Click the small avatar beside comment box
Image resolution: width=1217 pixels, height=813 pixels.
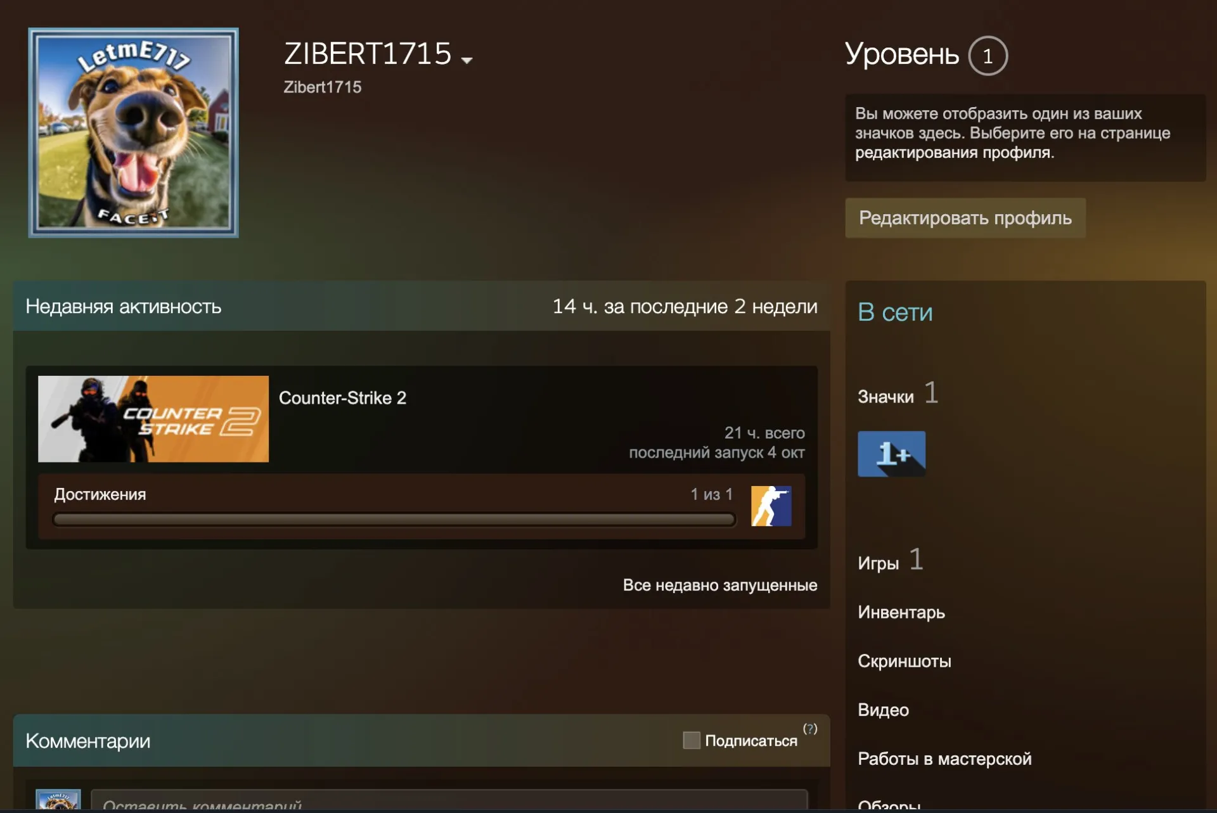[58, 800]
